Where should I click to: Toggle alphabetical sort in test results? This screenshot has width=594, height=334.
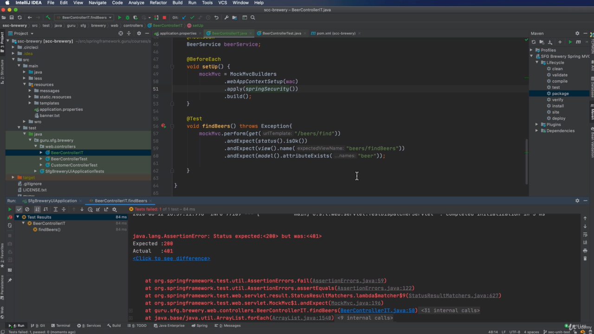click(x=38, y=209)
